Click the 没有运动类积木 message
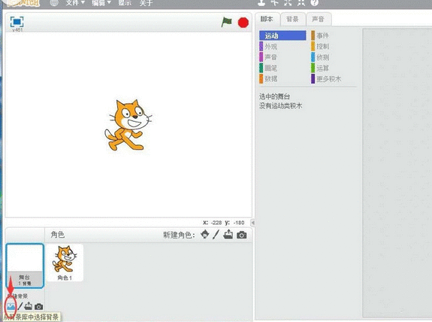Screen dimensions: 432x322 point(280,105)
